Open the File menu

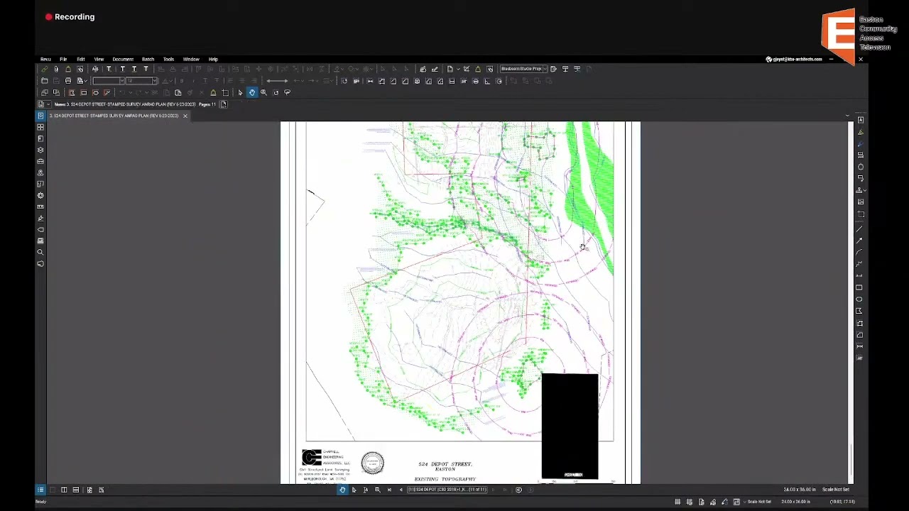(63, 59)
